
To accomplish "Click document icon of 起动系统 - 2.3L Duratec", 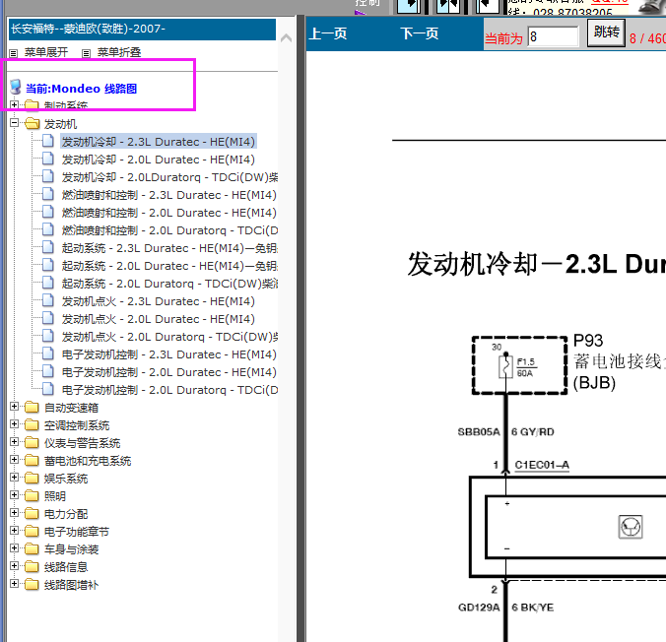I will (x=48, y=247).
